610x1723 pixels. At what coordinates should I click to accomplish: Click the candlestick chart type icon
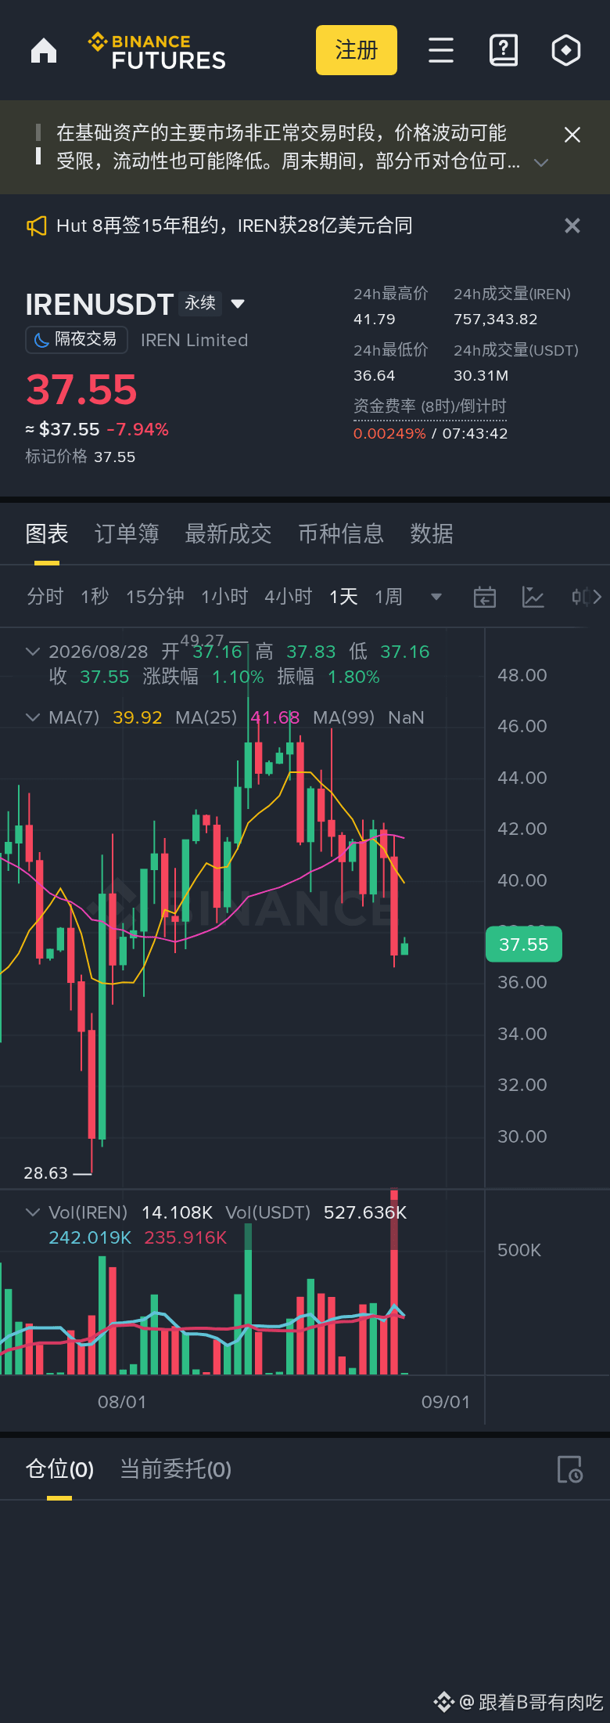(x=582, y=597)
